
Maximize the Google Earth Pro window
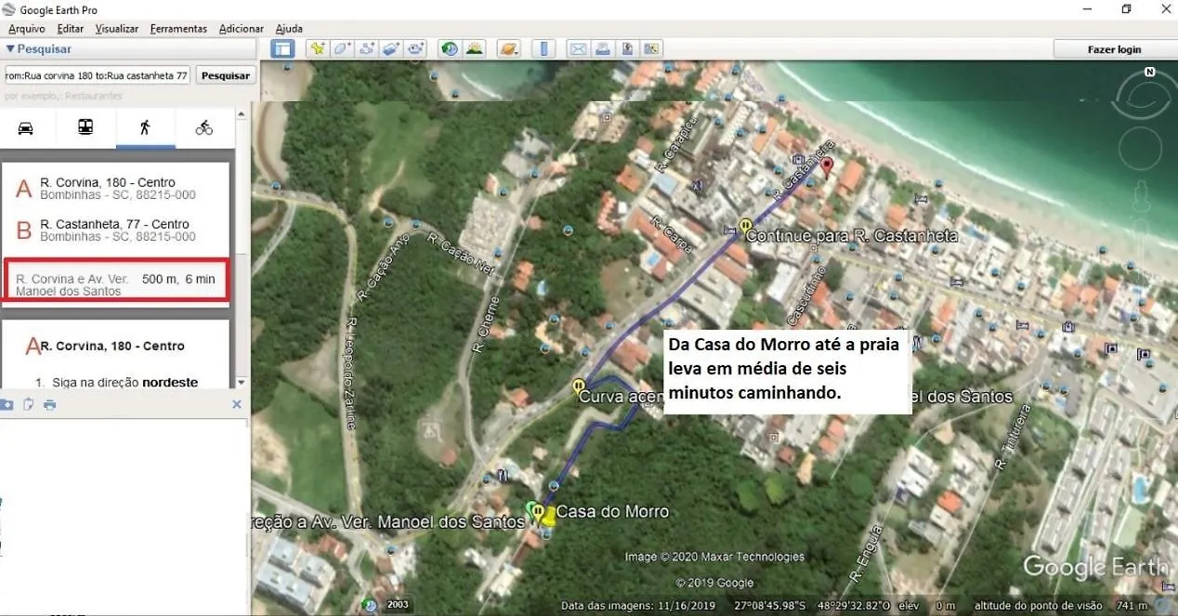click(1126, 9)
